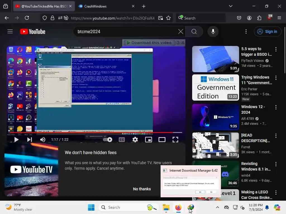Show hidden system tray icons
286x214 pixels.
[x=217, y=207]
